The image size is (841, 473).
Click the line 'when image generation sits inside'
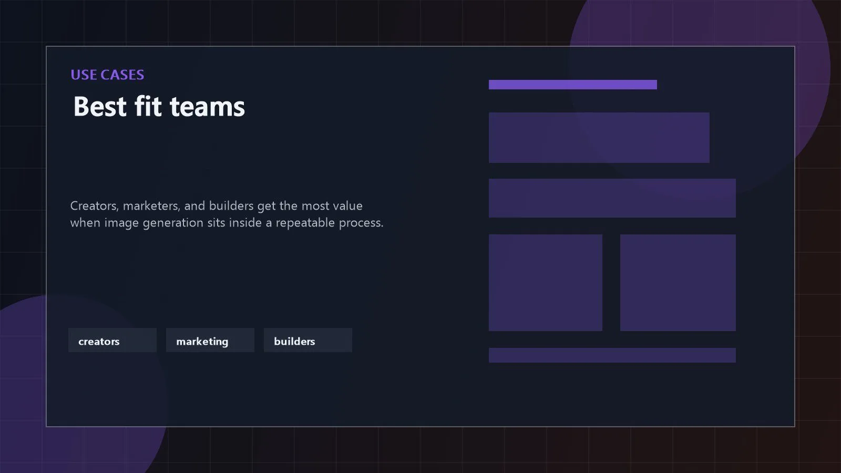pyautogui.click(x=227, y=223)
